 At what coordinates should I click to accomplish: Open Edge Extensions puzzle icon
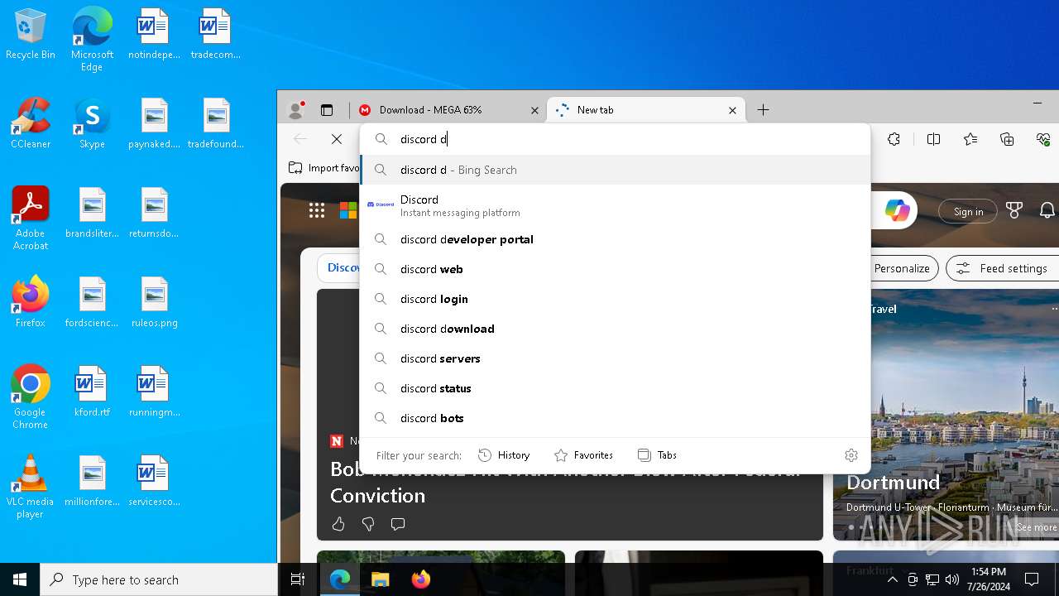pyautogui.click(x=894, y=139)
